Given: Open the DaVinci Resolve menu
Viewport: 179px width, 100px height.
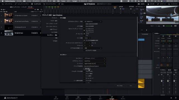Looking at the screenshot, I should coord(10,1).
